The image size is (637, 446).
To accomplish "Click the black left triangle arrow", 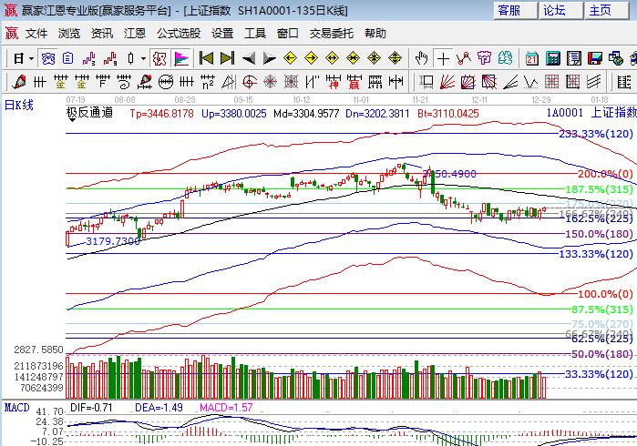I will pos(248,58).
